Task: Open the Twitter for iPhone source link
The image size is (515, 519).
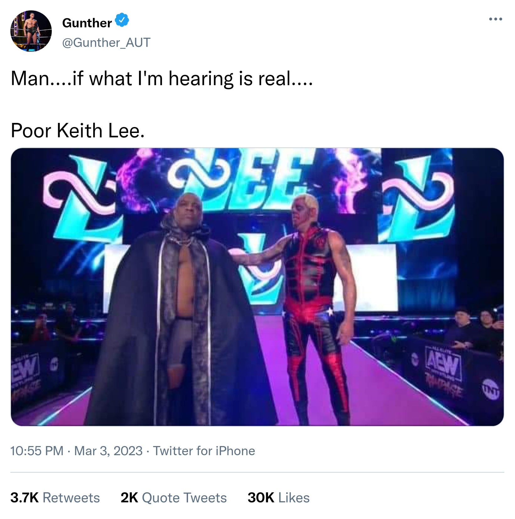Action: click(x=204, y=451)
